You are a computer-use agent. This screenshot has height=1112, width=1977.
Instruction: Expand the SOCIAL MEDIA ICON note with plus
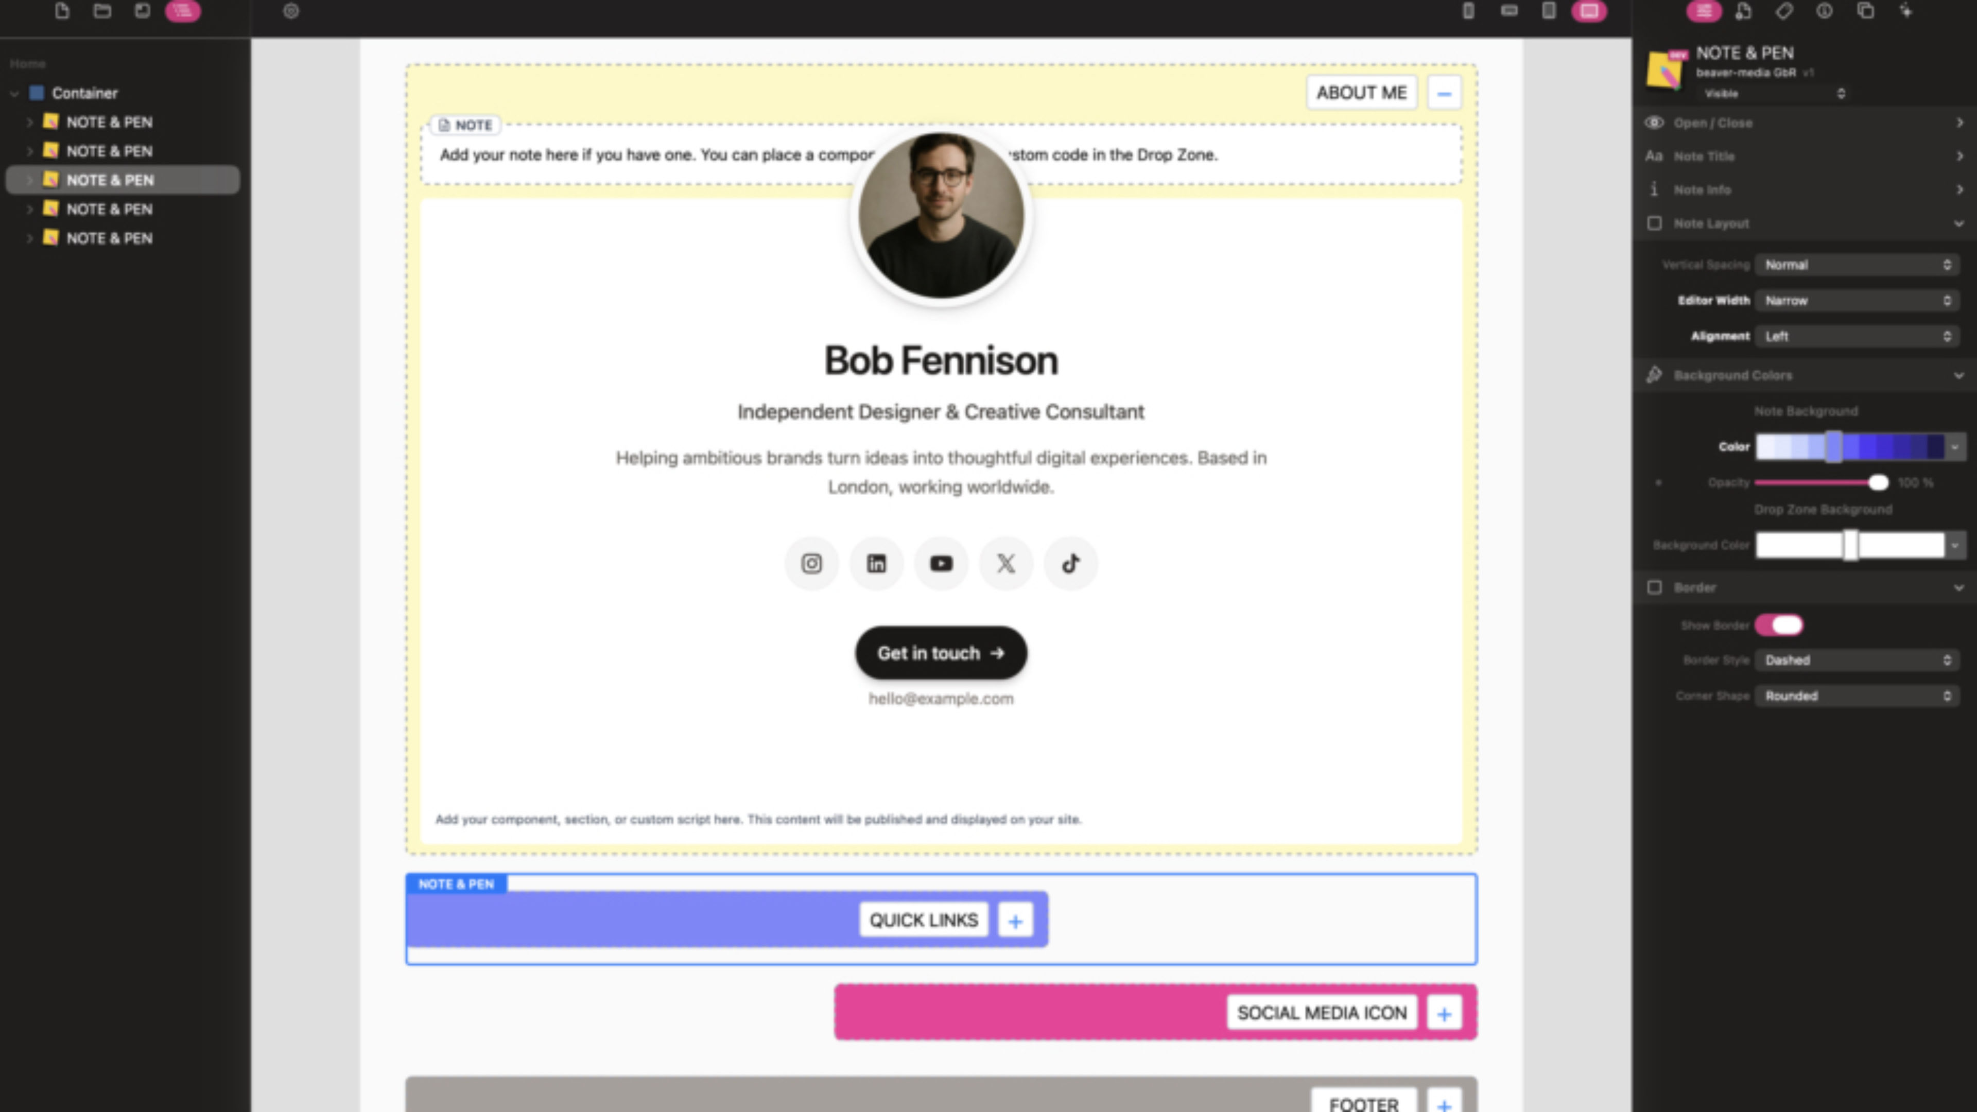tap(1444, 1014)
